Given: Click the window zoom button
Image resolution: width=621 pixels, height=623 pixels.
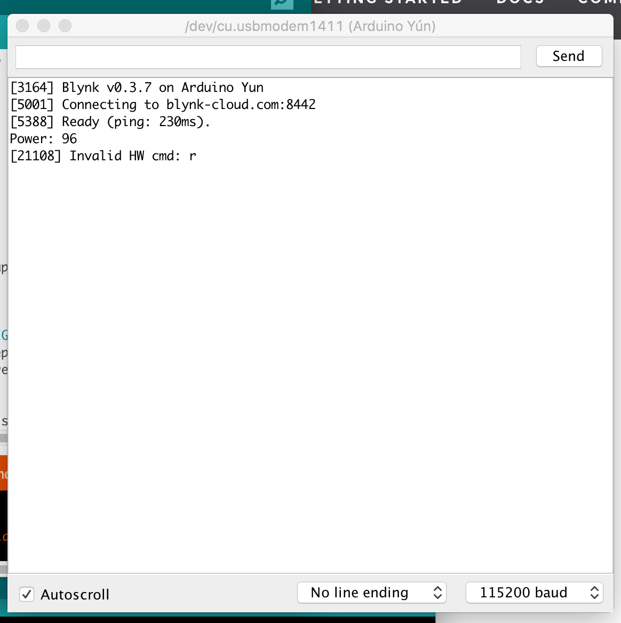Looking at the screenshot, I should (65, 26).
